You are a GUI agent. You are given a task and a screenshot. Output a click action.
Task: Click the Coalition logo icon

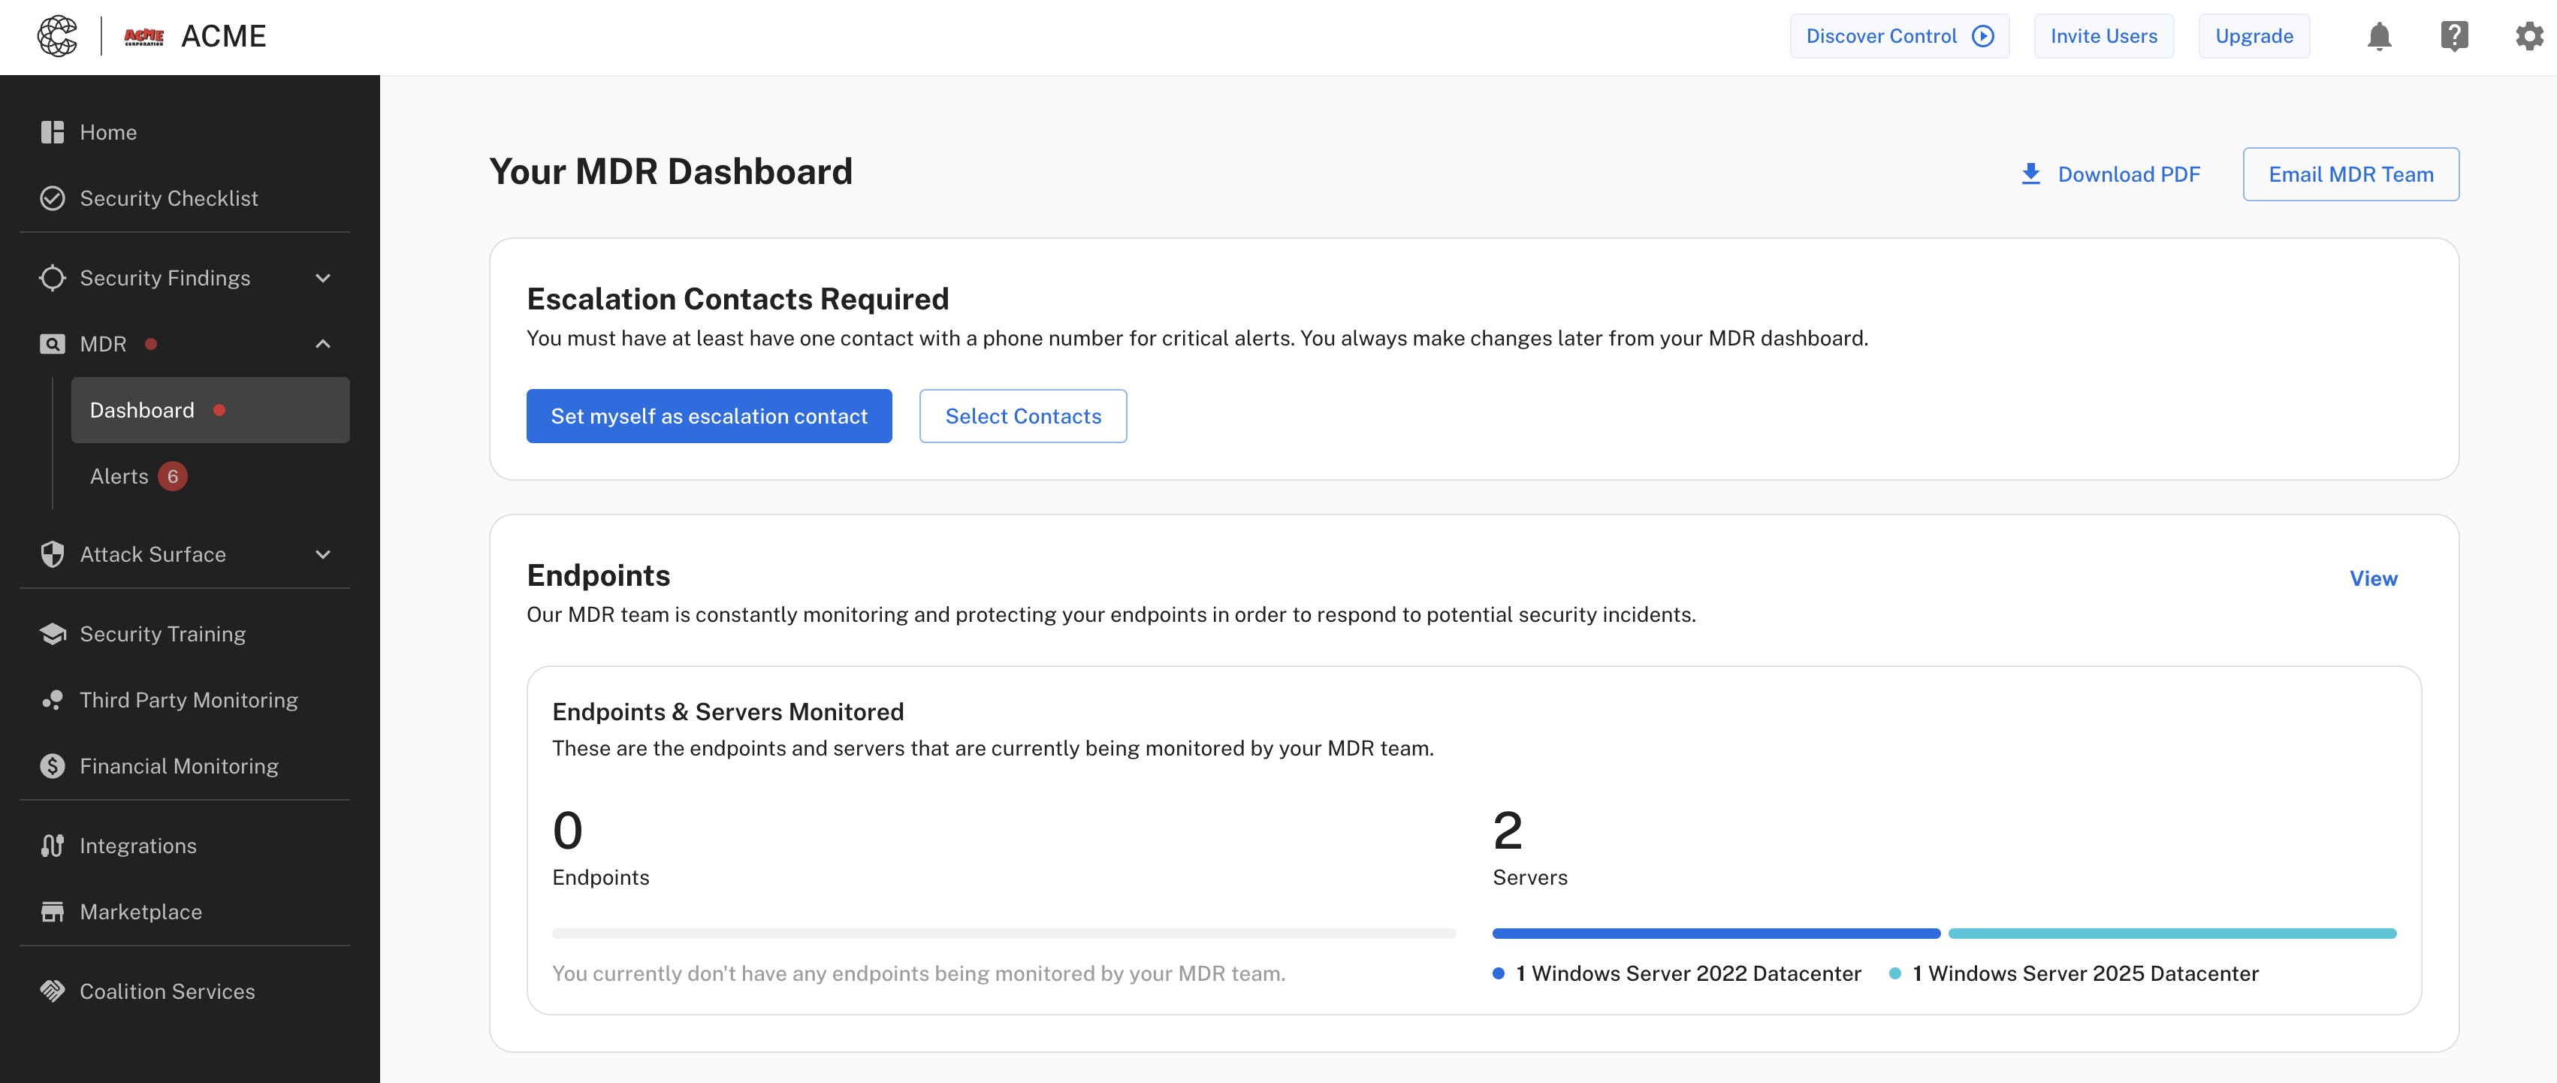[x=58, y=36]
